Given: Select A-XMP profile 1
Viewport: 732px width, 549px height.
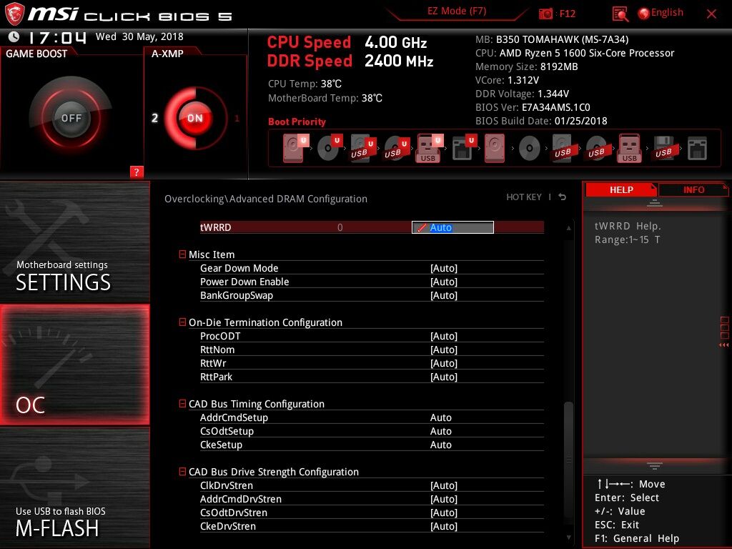Looking at the screenshot, I should [x=237, y=118].
